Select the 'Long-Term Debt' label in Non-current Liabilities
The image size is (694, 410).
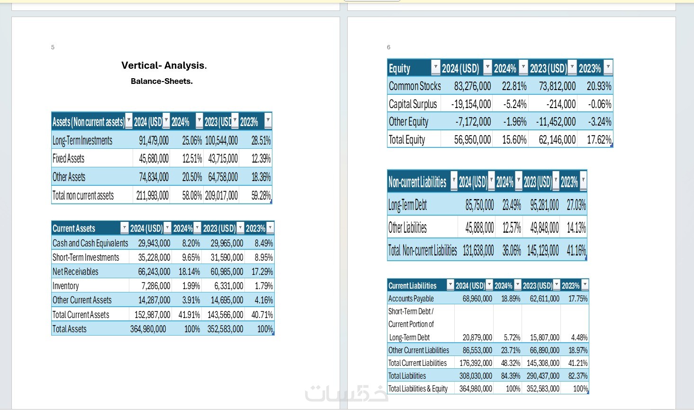[407, 205]
